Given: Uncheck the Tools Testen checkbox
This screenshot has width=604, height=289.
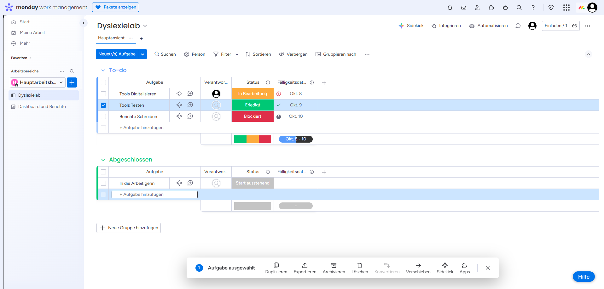Looking at the screenshot, I should tap(103, 105).
